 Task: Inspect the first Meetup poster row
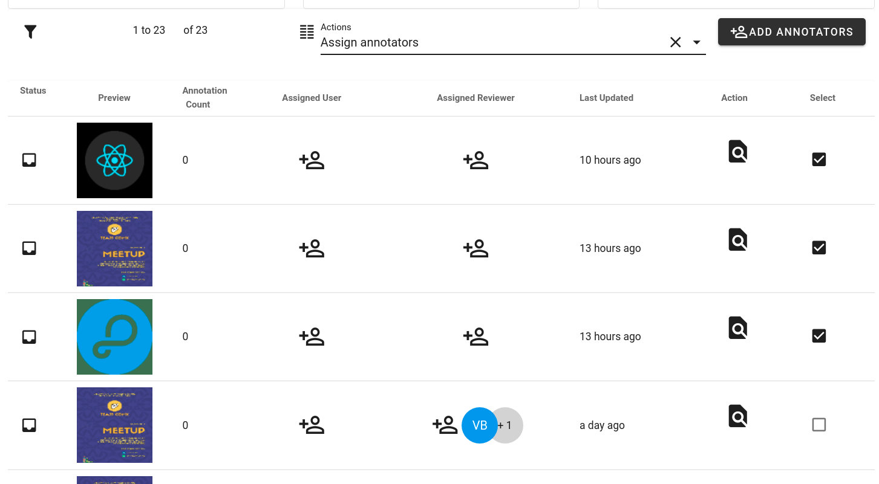click(x=737, y=240)
